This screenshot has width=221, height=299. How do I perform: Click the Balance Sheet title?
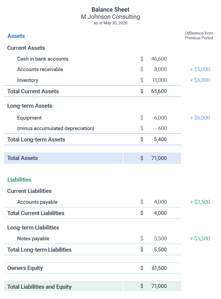click(x=110, y=10)
